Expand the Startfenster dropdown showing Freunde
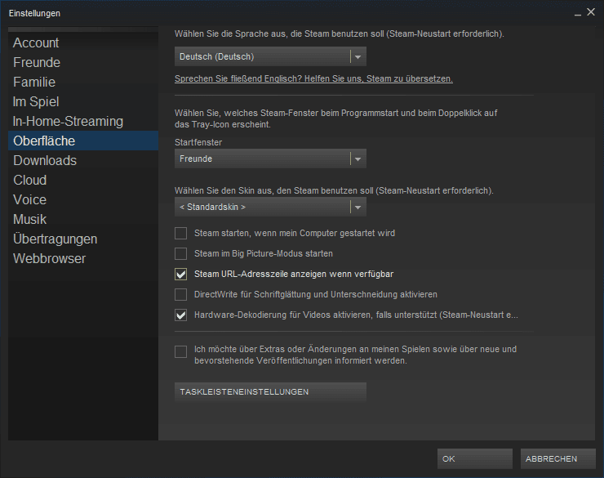 tap(270, 159)
